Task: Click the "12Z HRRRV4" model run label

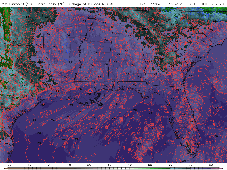Action: click(150, 4)
